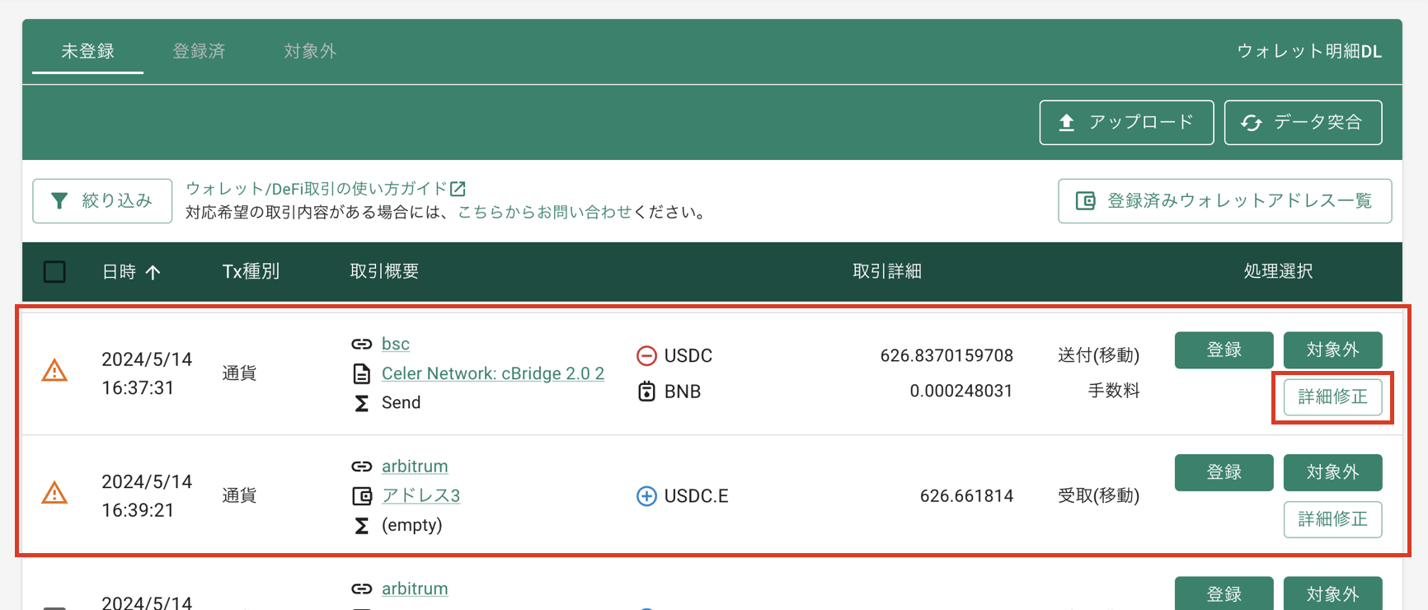Click the amount 626.661814
Viewport: 1428px width, 610px height.
coord(966,495)
